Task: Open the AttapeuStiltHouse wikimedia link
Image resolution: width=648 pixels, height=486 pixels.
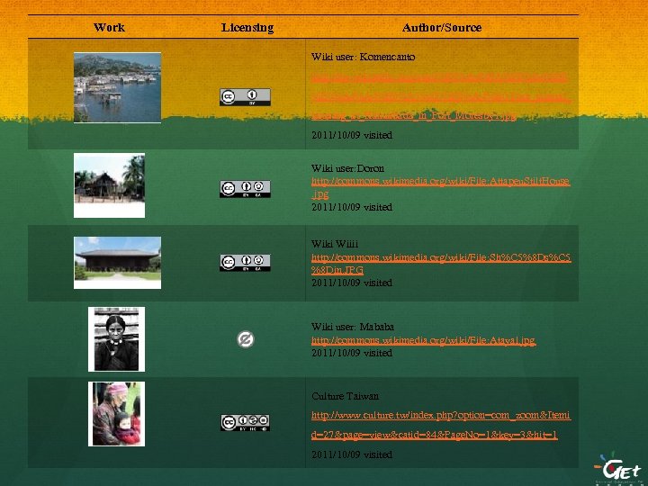Action: point(441,187)
